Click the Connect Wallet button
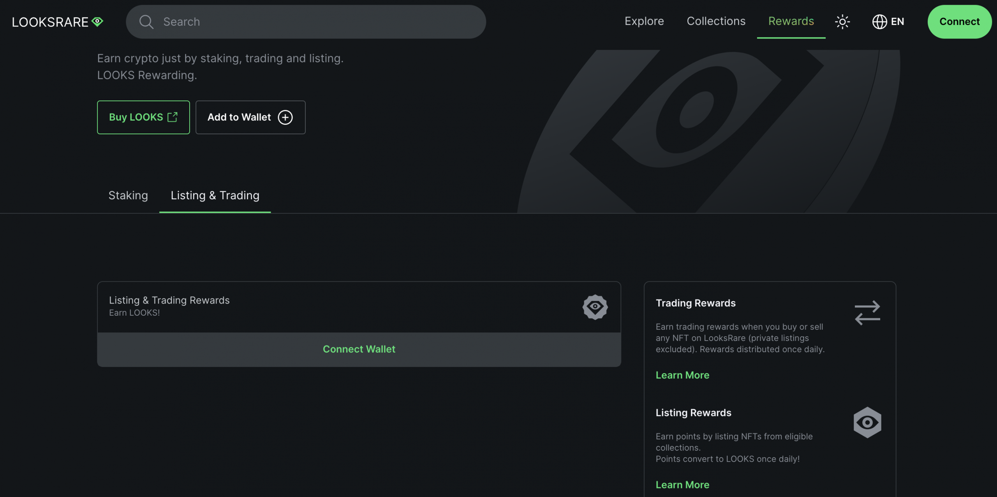Viewport: 997px width, 497px height. pyautogui.click(x=359, y=349)
